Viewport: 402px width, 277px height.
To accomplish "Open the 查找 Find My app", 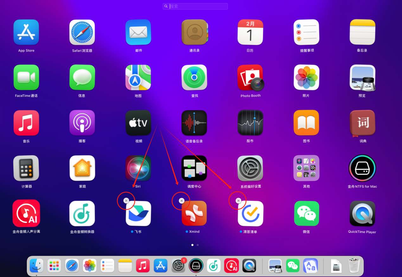I will [x=195, y=78].
